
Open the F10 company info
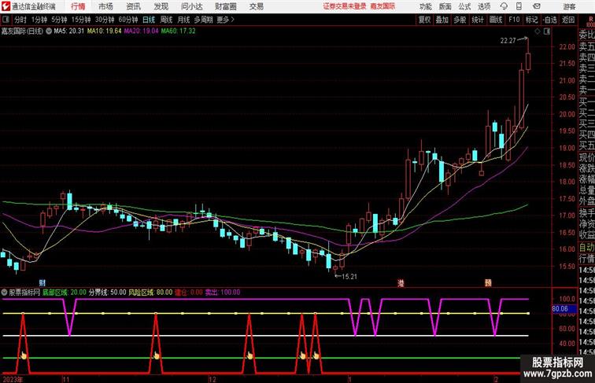click(514, 20)
